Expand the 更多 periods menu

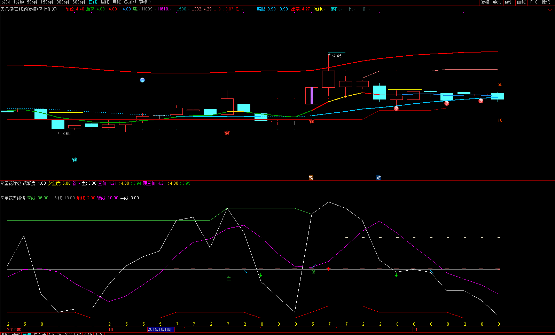145,2
